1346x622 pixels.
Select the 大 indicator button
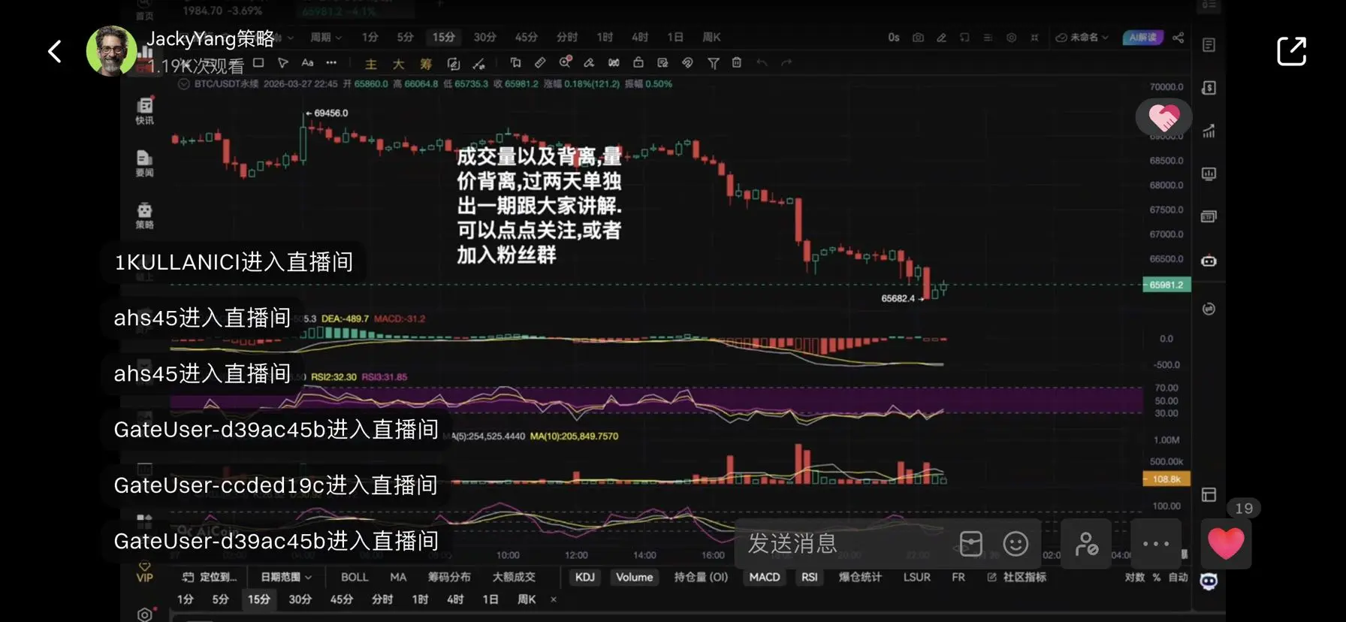point(399,64)
